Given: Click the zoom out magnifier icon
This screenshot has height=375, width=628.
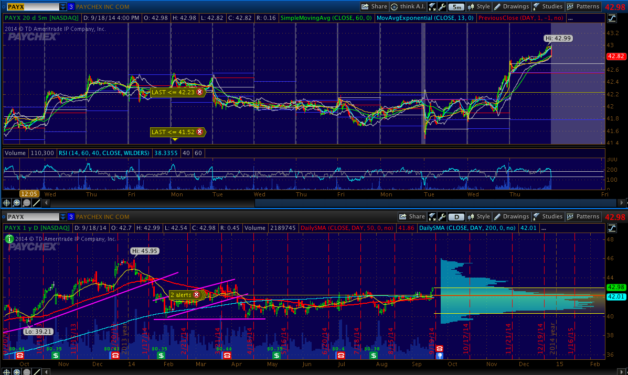Looking at the screenshot, I should coord(26,203).
